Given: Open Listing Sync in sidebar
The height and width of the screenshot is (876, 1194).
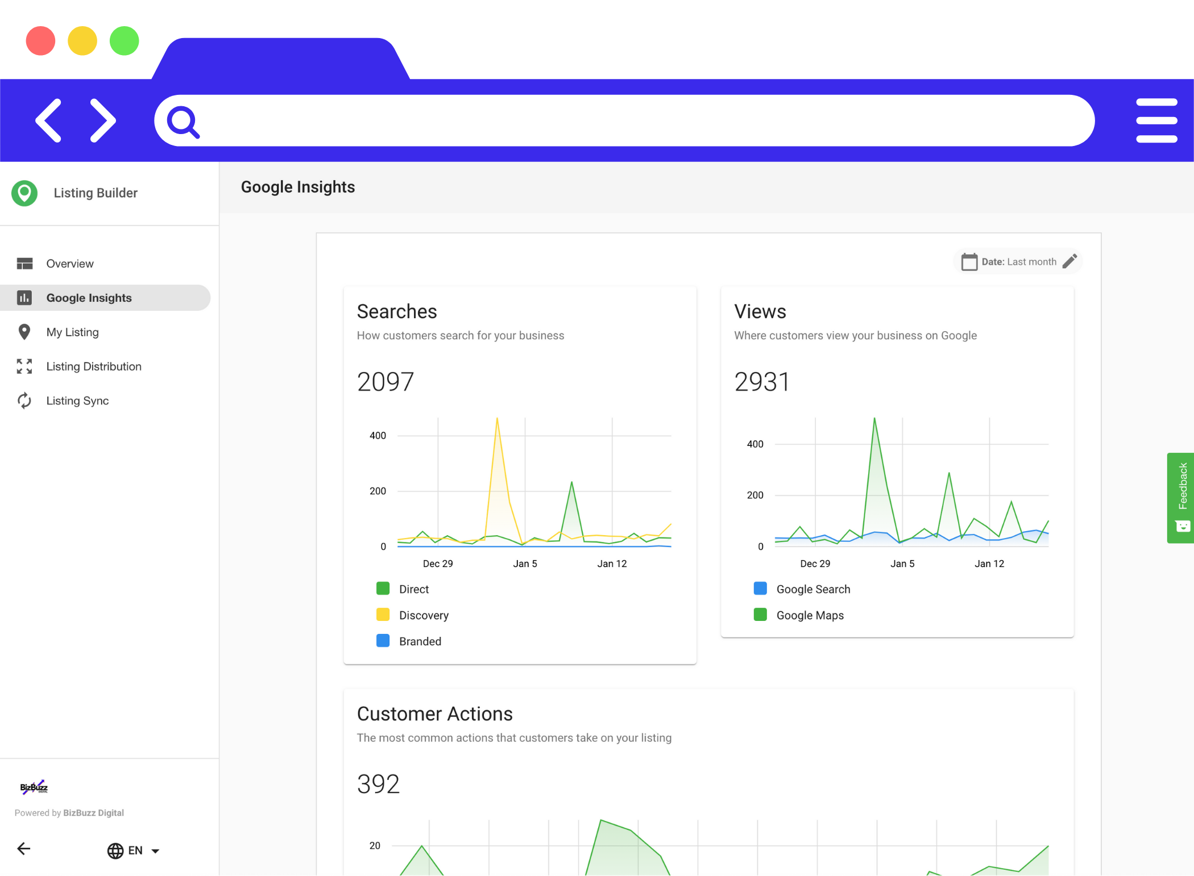Looking at the screenshot, I should (105, 401).
